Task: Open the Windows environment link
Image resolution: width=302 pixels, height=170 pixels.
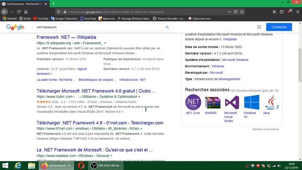Action: [x=218, y=66]
